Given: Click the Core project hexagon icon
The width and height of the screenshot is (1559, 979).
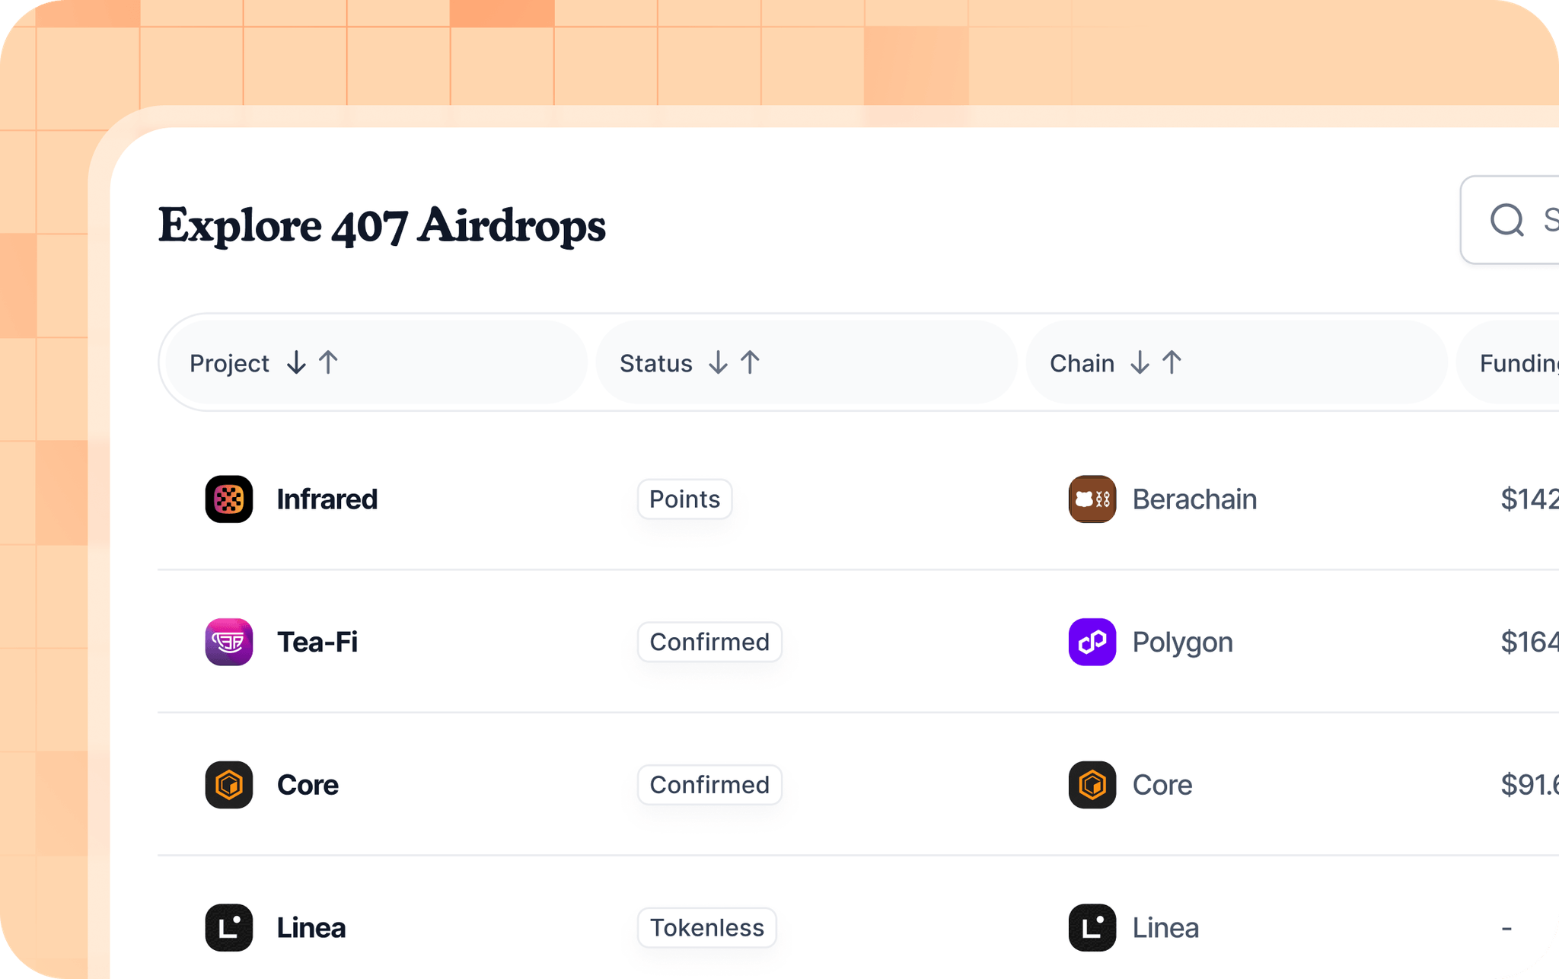Looking at the screenshot, I should coord(228,785).
